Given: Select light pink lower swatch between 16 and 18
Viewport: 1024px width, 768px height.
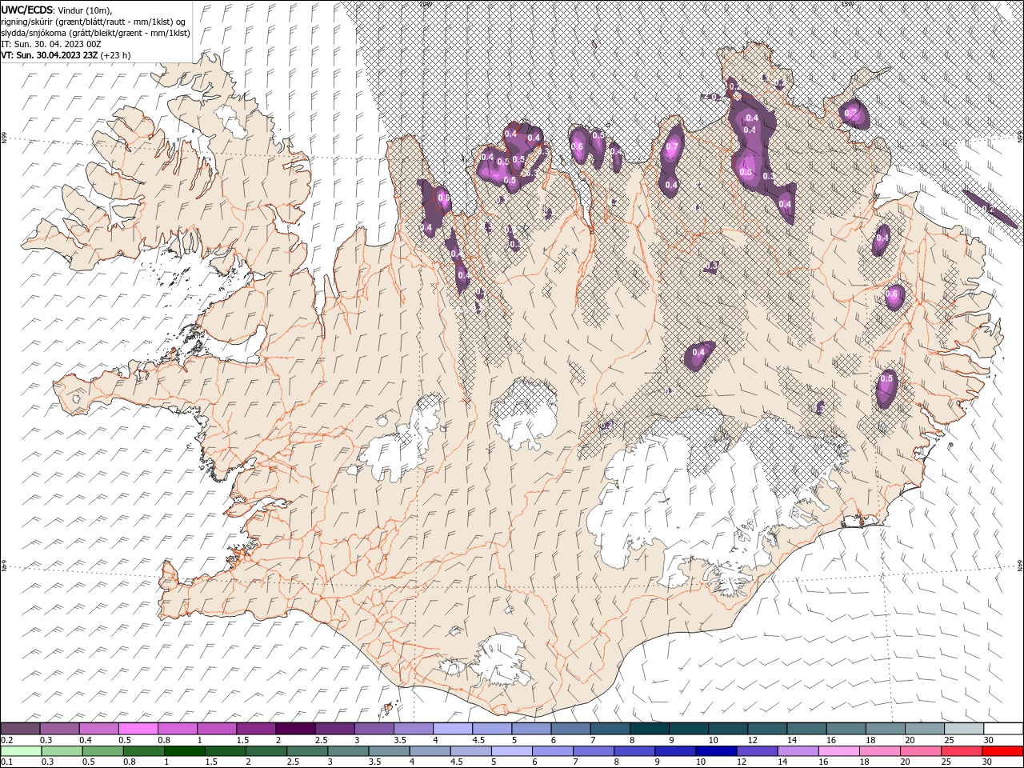Looking at the screenshot, I should click(x=838, y=751).
